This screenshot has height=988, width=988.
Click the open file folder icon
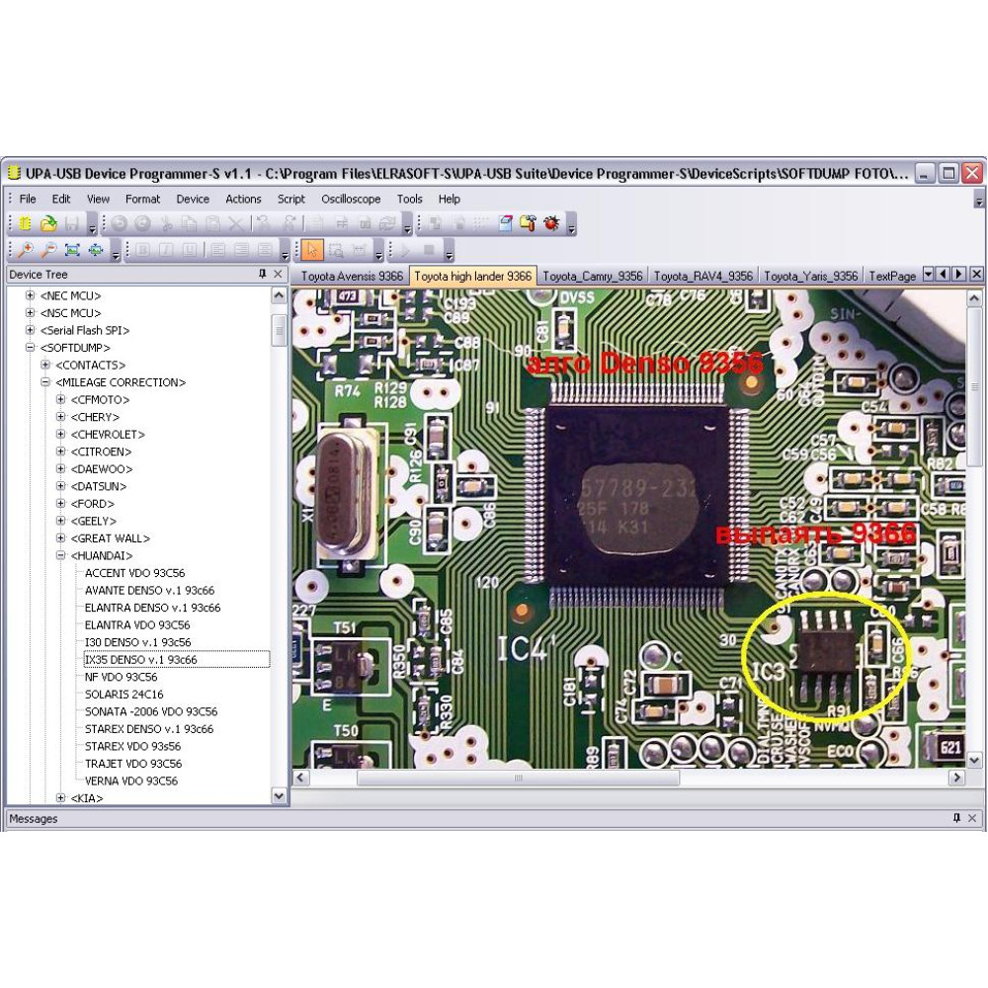coord(48,223)
